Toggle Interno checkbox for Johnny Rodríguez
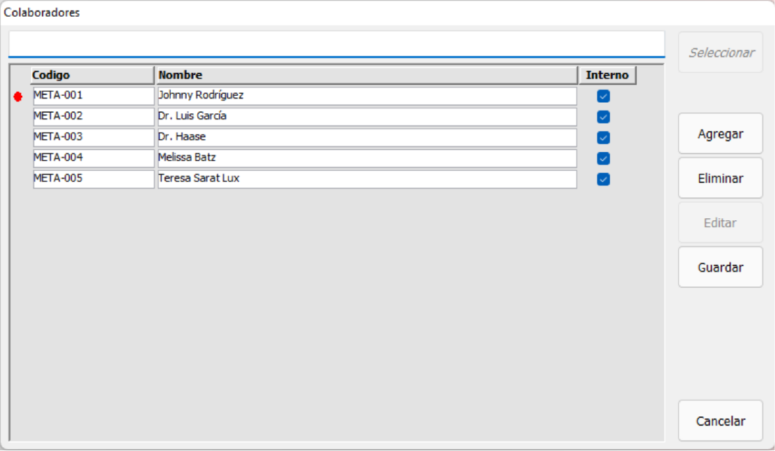The image size is (775, 451). coord(603,96)
